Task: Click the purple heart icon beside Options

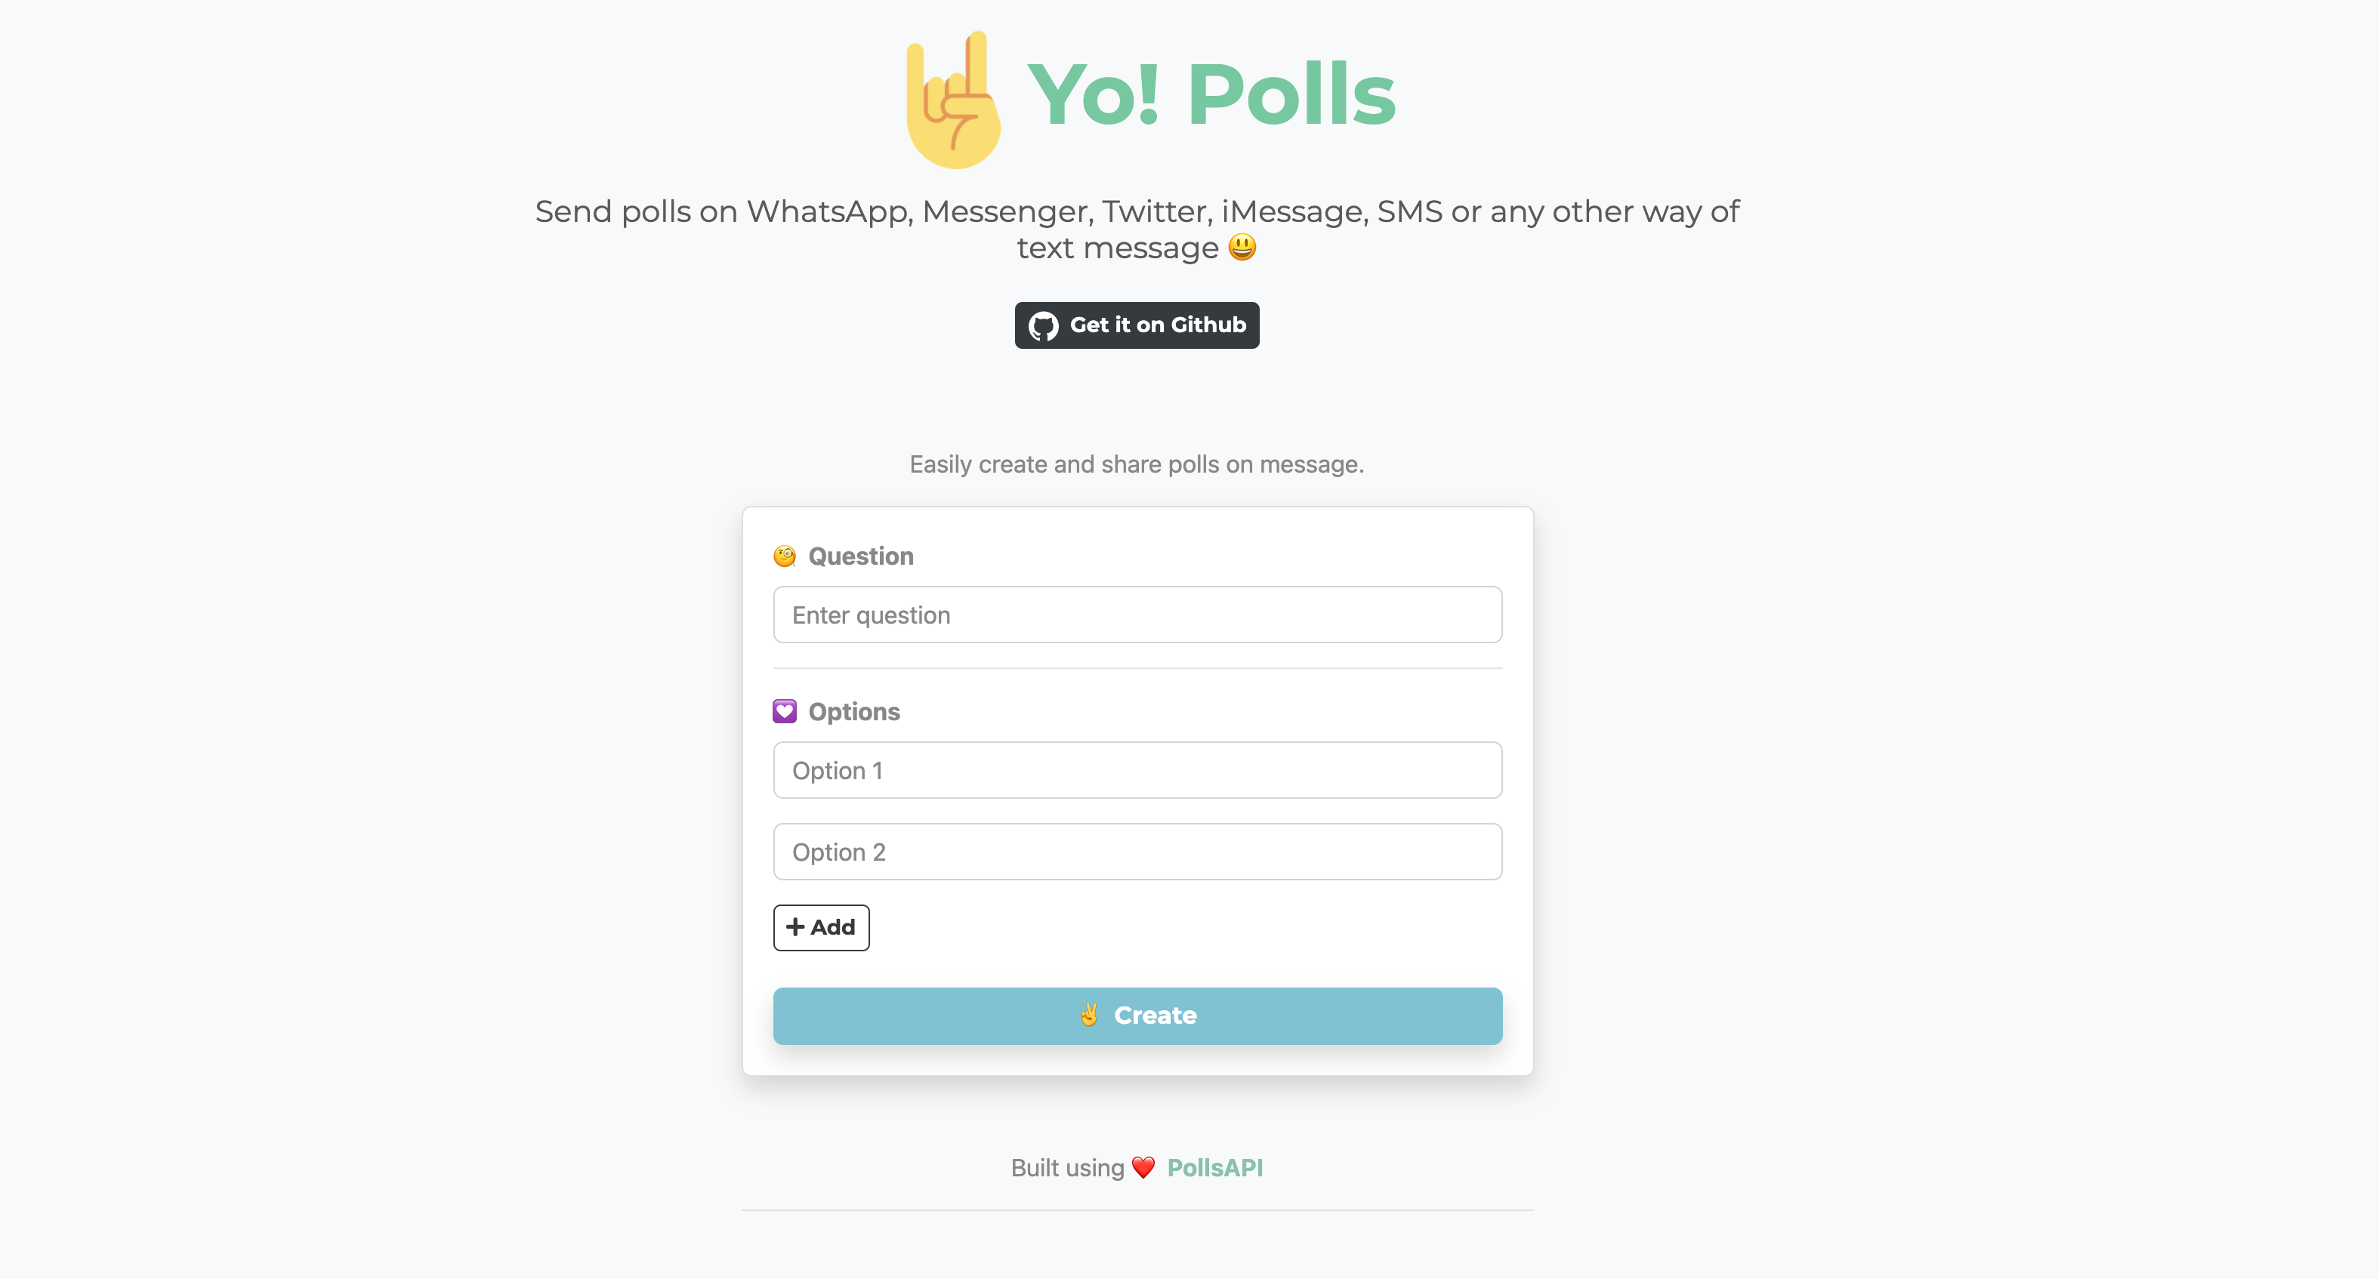Action: coord(784,711)
